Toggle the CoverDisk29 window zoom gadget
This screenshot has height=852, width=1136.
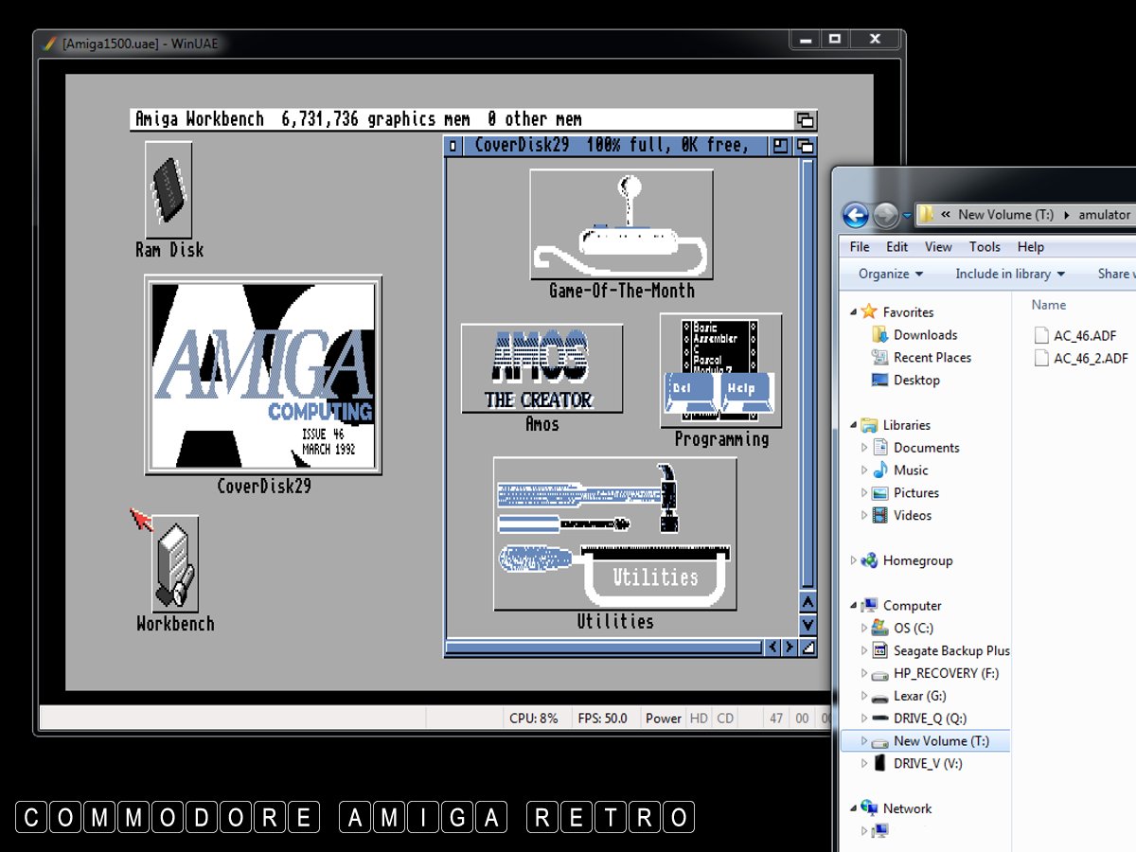pyautogui.click(x=780, y=146)
